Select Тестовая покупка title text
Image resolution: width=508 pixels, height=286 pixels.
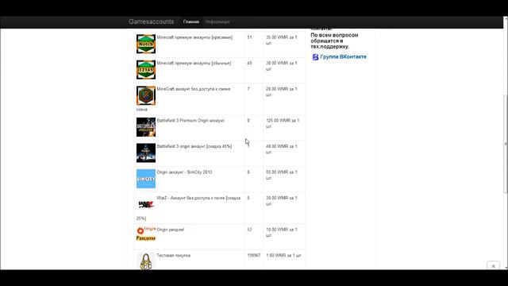(x=173, y=256)
